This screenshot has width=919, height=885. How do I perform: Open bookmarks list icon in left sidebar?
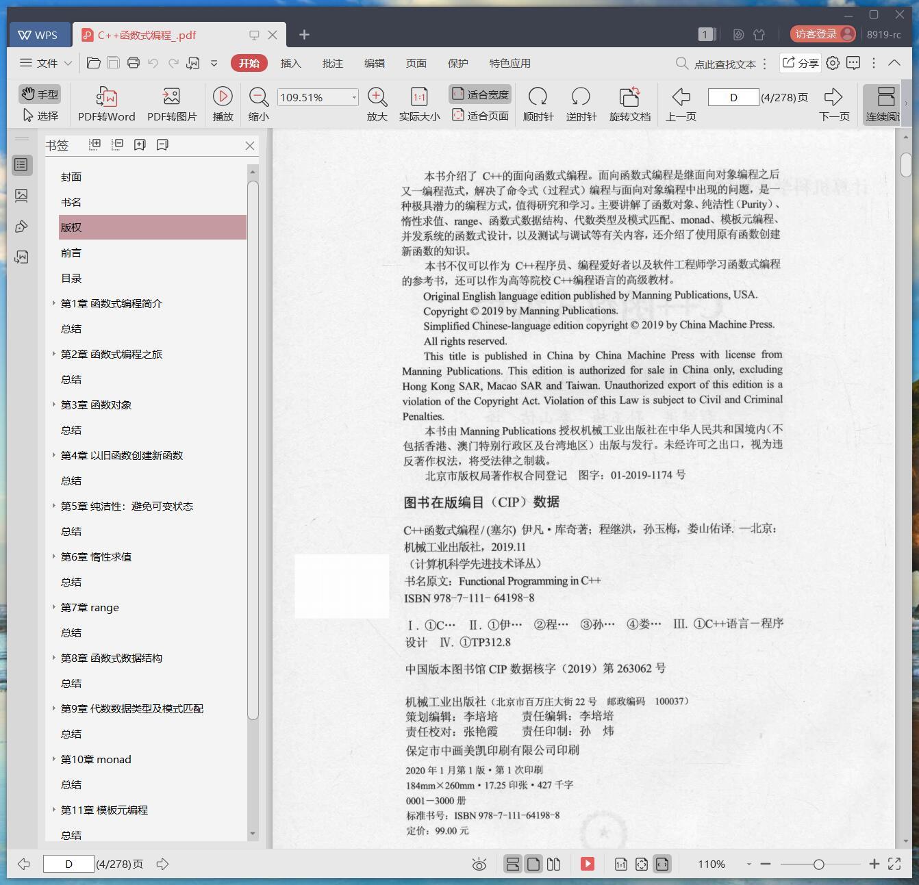pyautogui.click(x=21, y=165)
